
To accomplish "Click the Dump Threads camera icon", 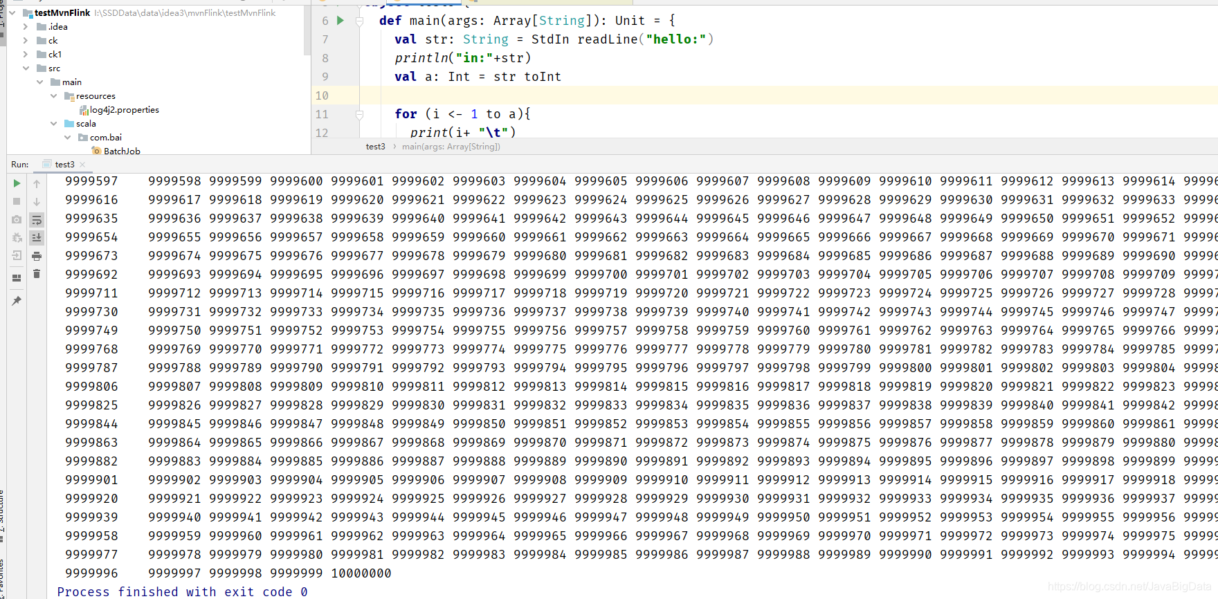I will coord(17,219).
